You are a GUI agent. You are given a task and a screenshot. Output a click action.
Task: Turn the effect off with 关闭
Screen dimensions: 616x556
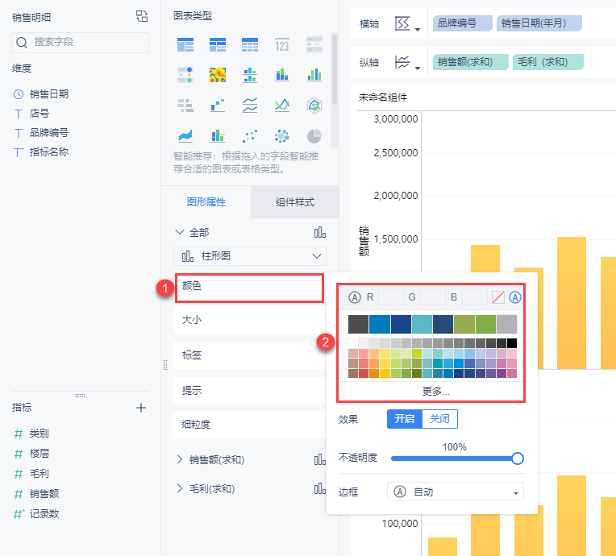[x=439, y=418]
